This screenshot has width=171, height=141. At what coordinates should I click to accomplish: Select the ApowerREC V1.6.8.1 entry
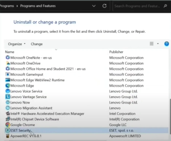click(26, 136)
